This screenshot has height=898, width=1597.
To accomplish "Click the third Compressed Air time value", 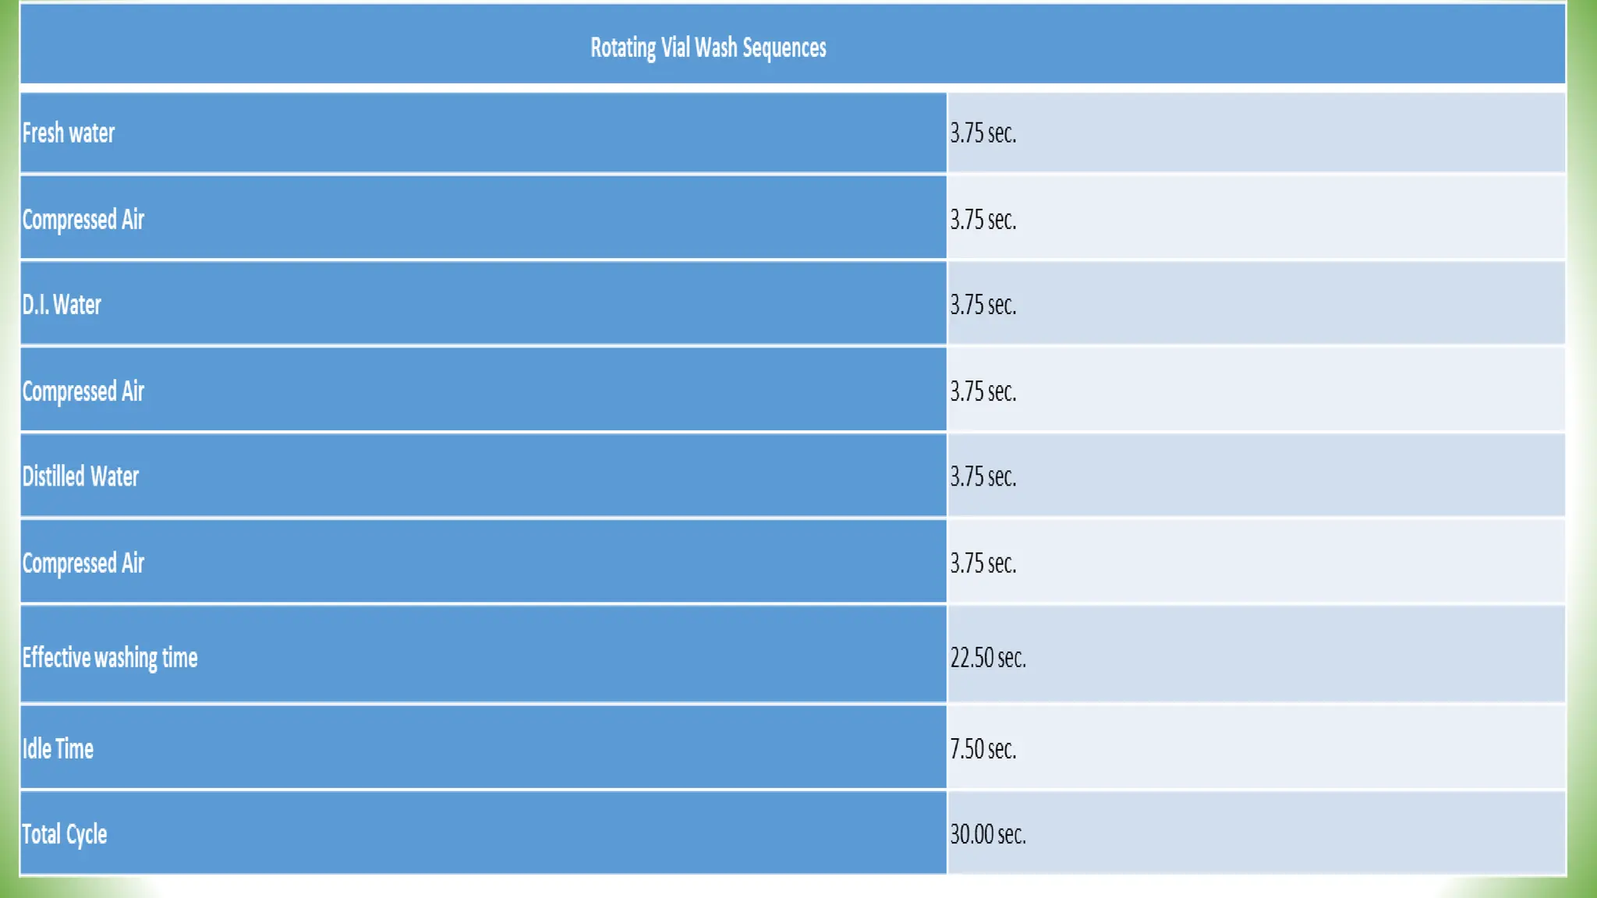I will tap(983, 563).
